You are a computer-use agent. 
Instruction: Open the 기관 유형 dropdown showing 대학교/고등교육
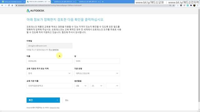point(97,73)
